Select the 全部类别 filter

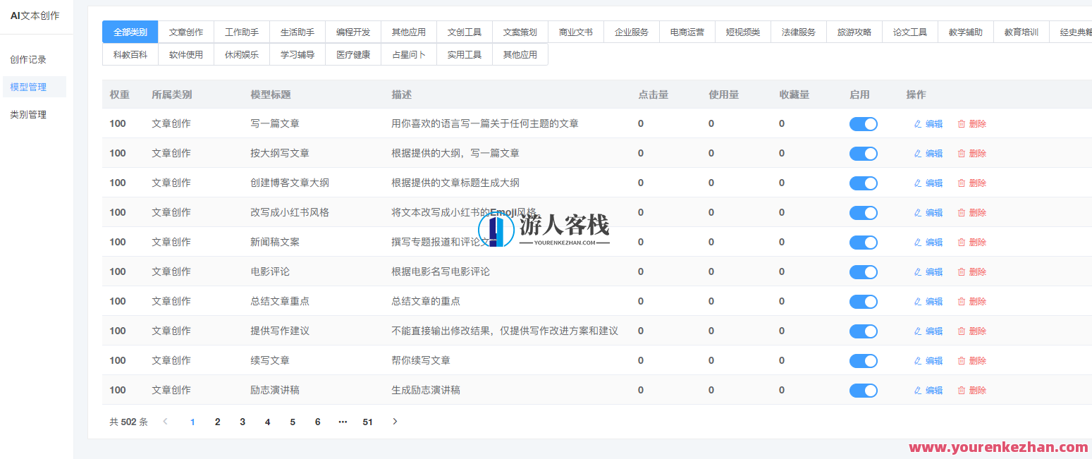click(x=130, y=31)
